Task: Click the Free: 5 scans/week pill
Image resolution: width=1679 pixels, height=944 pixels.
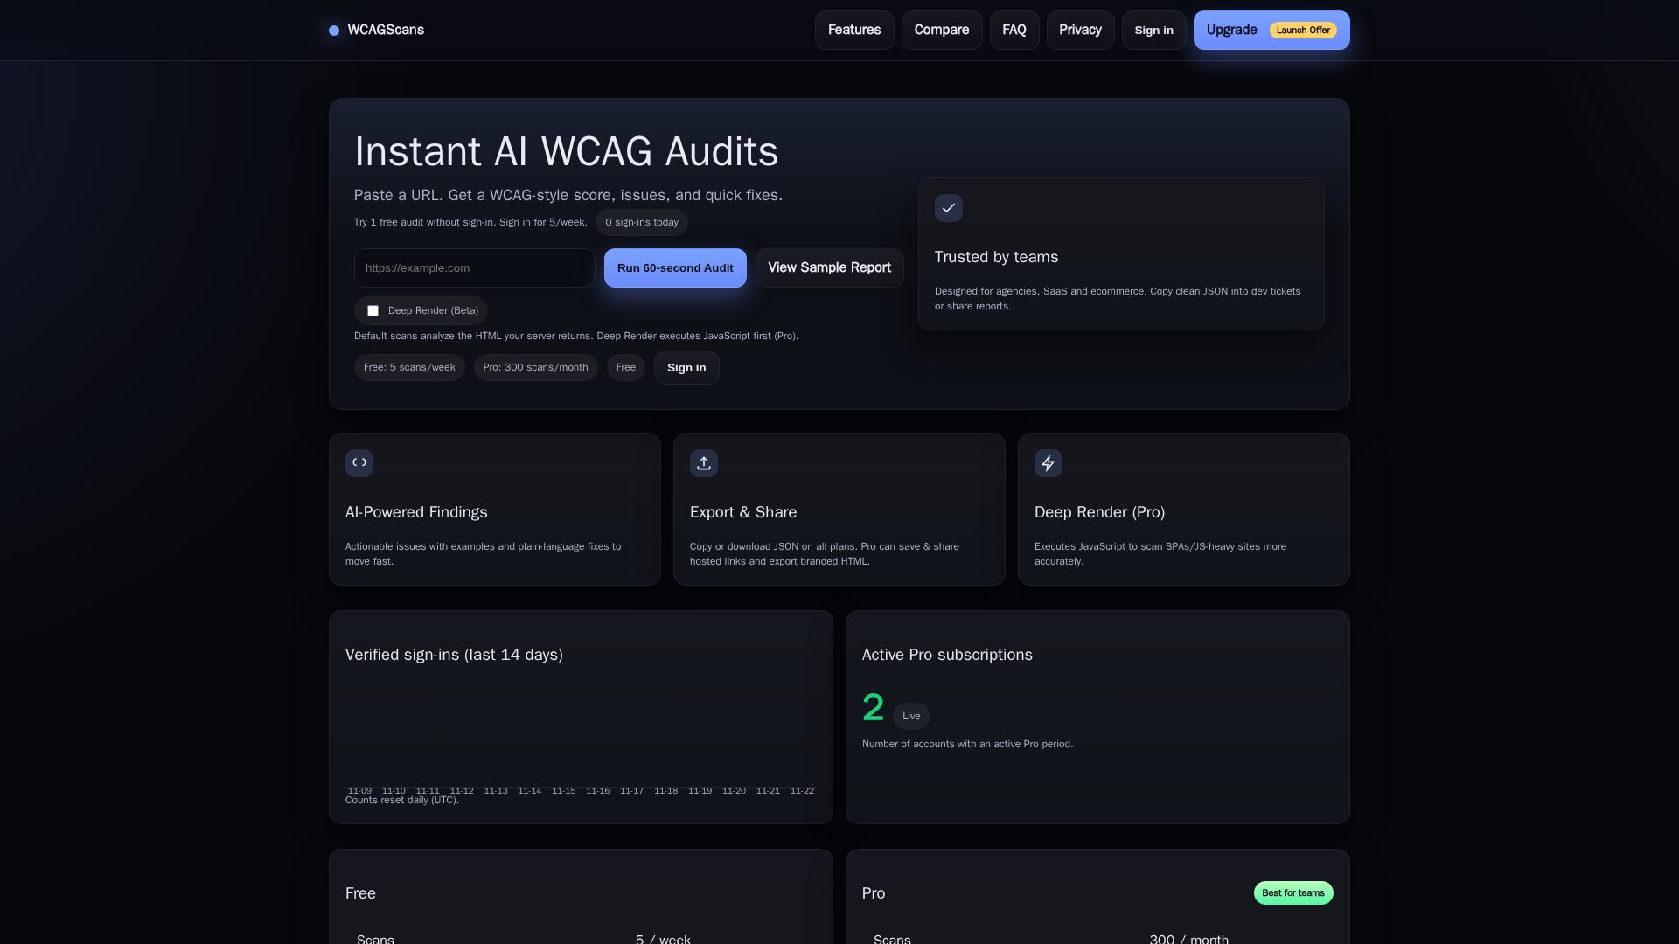Action: coord(409,368)
